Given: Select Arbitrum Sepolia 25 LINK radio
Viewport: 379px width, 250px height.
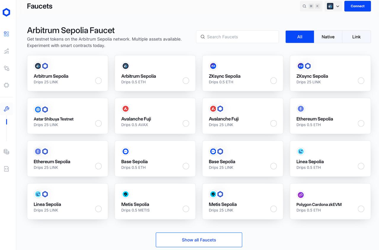Looking at the screenshot, I should [x=98, y=81].
